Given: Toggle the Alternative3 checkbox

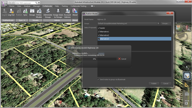Looking at the screenshot, I should pyautogui.click(x=99, y=39).
